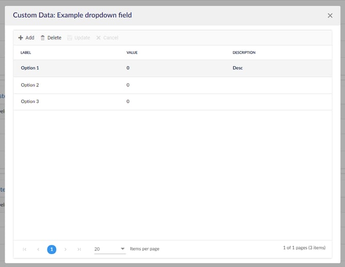The image size is (345, 267).
Task: Click the Delete trash icon button
Action: (50, 38)
